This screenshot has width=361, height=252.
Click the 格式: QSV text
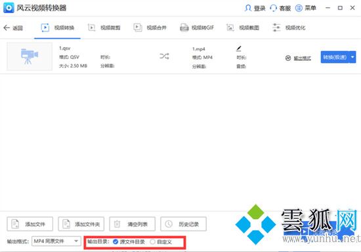tap(69, 57)
